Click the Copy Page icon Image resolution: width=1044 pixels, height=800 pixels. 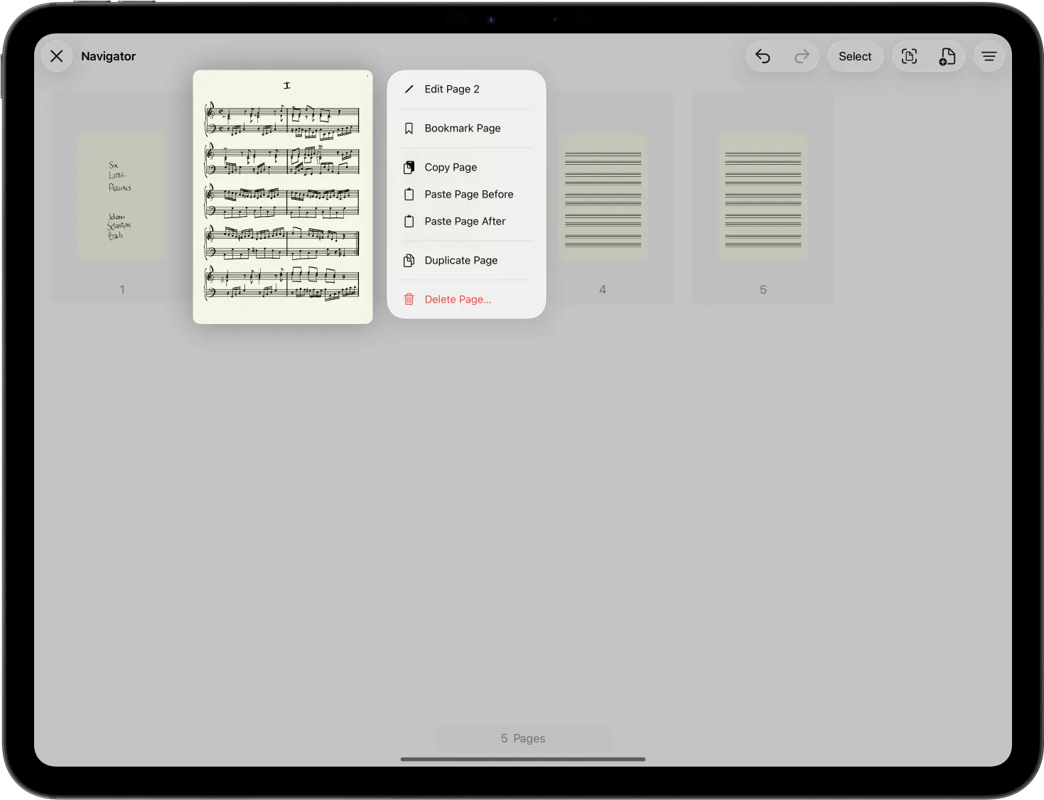click(x=409, y=167)
